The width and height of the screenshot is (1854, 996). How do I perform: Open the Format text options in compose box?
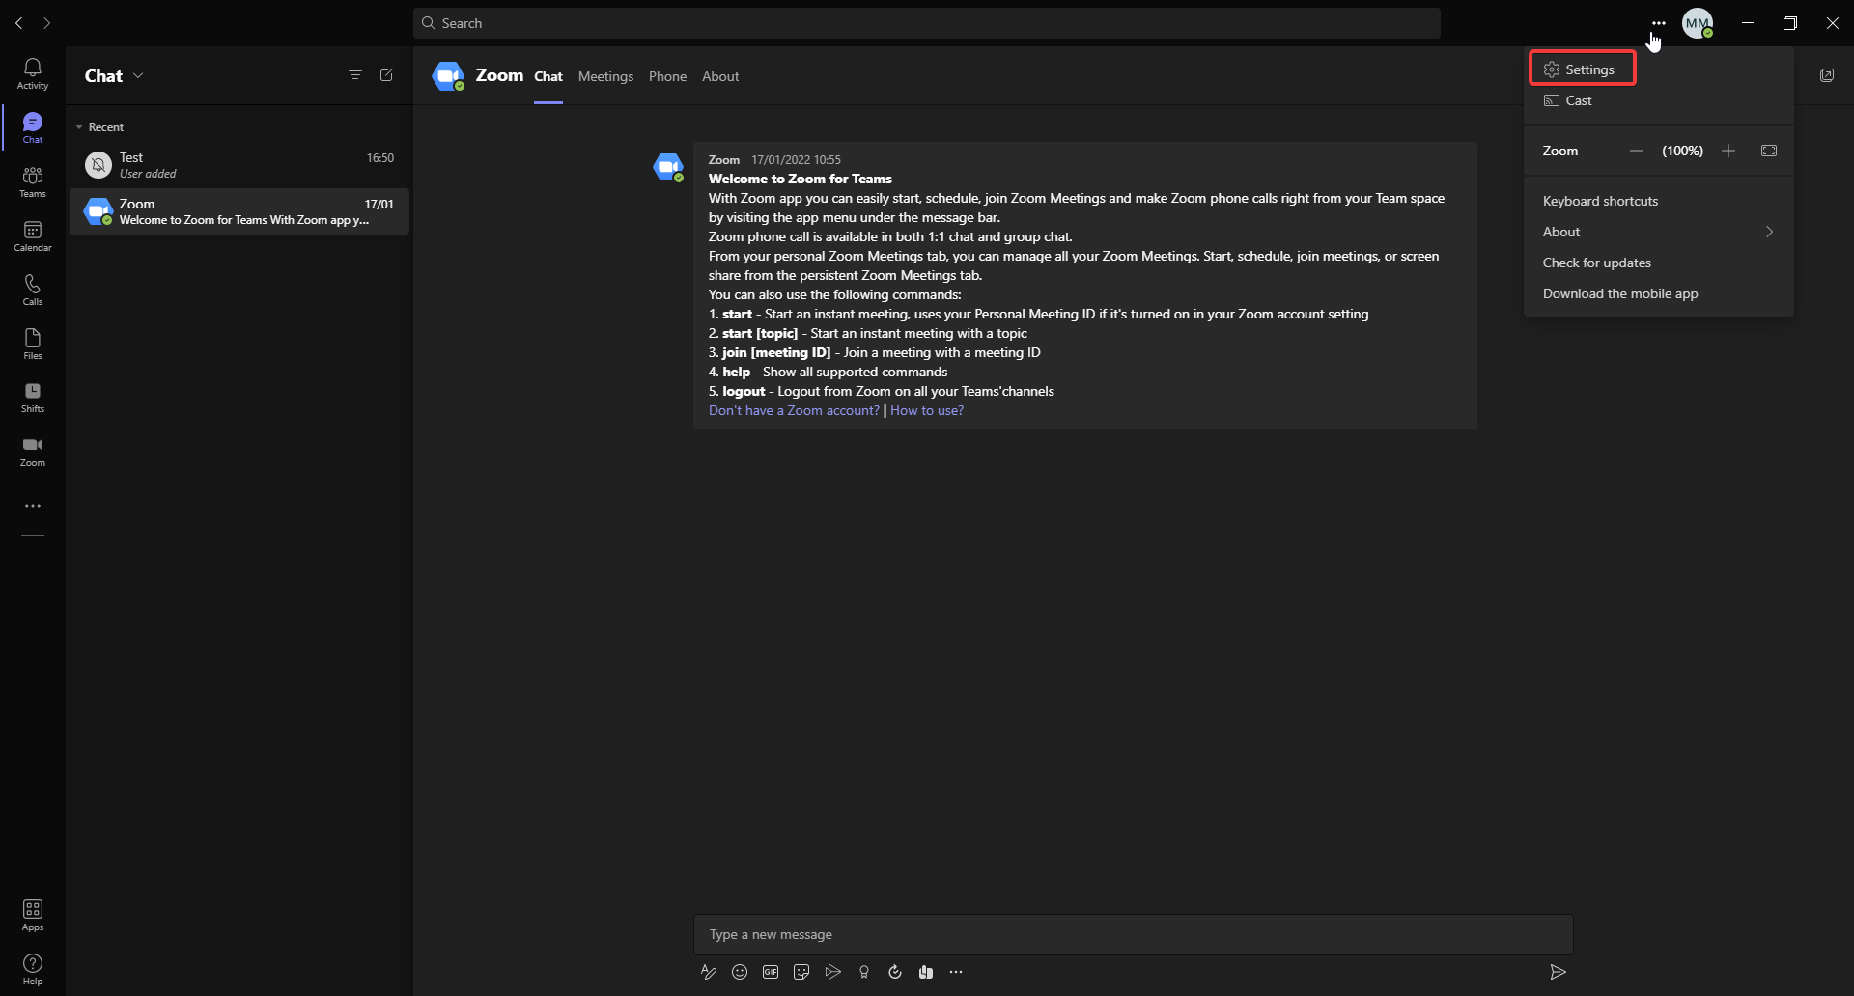pos(709,972)
